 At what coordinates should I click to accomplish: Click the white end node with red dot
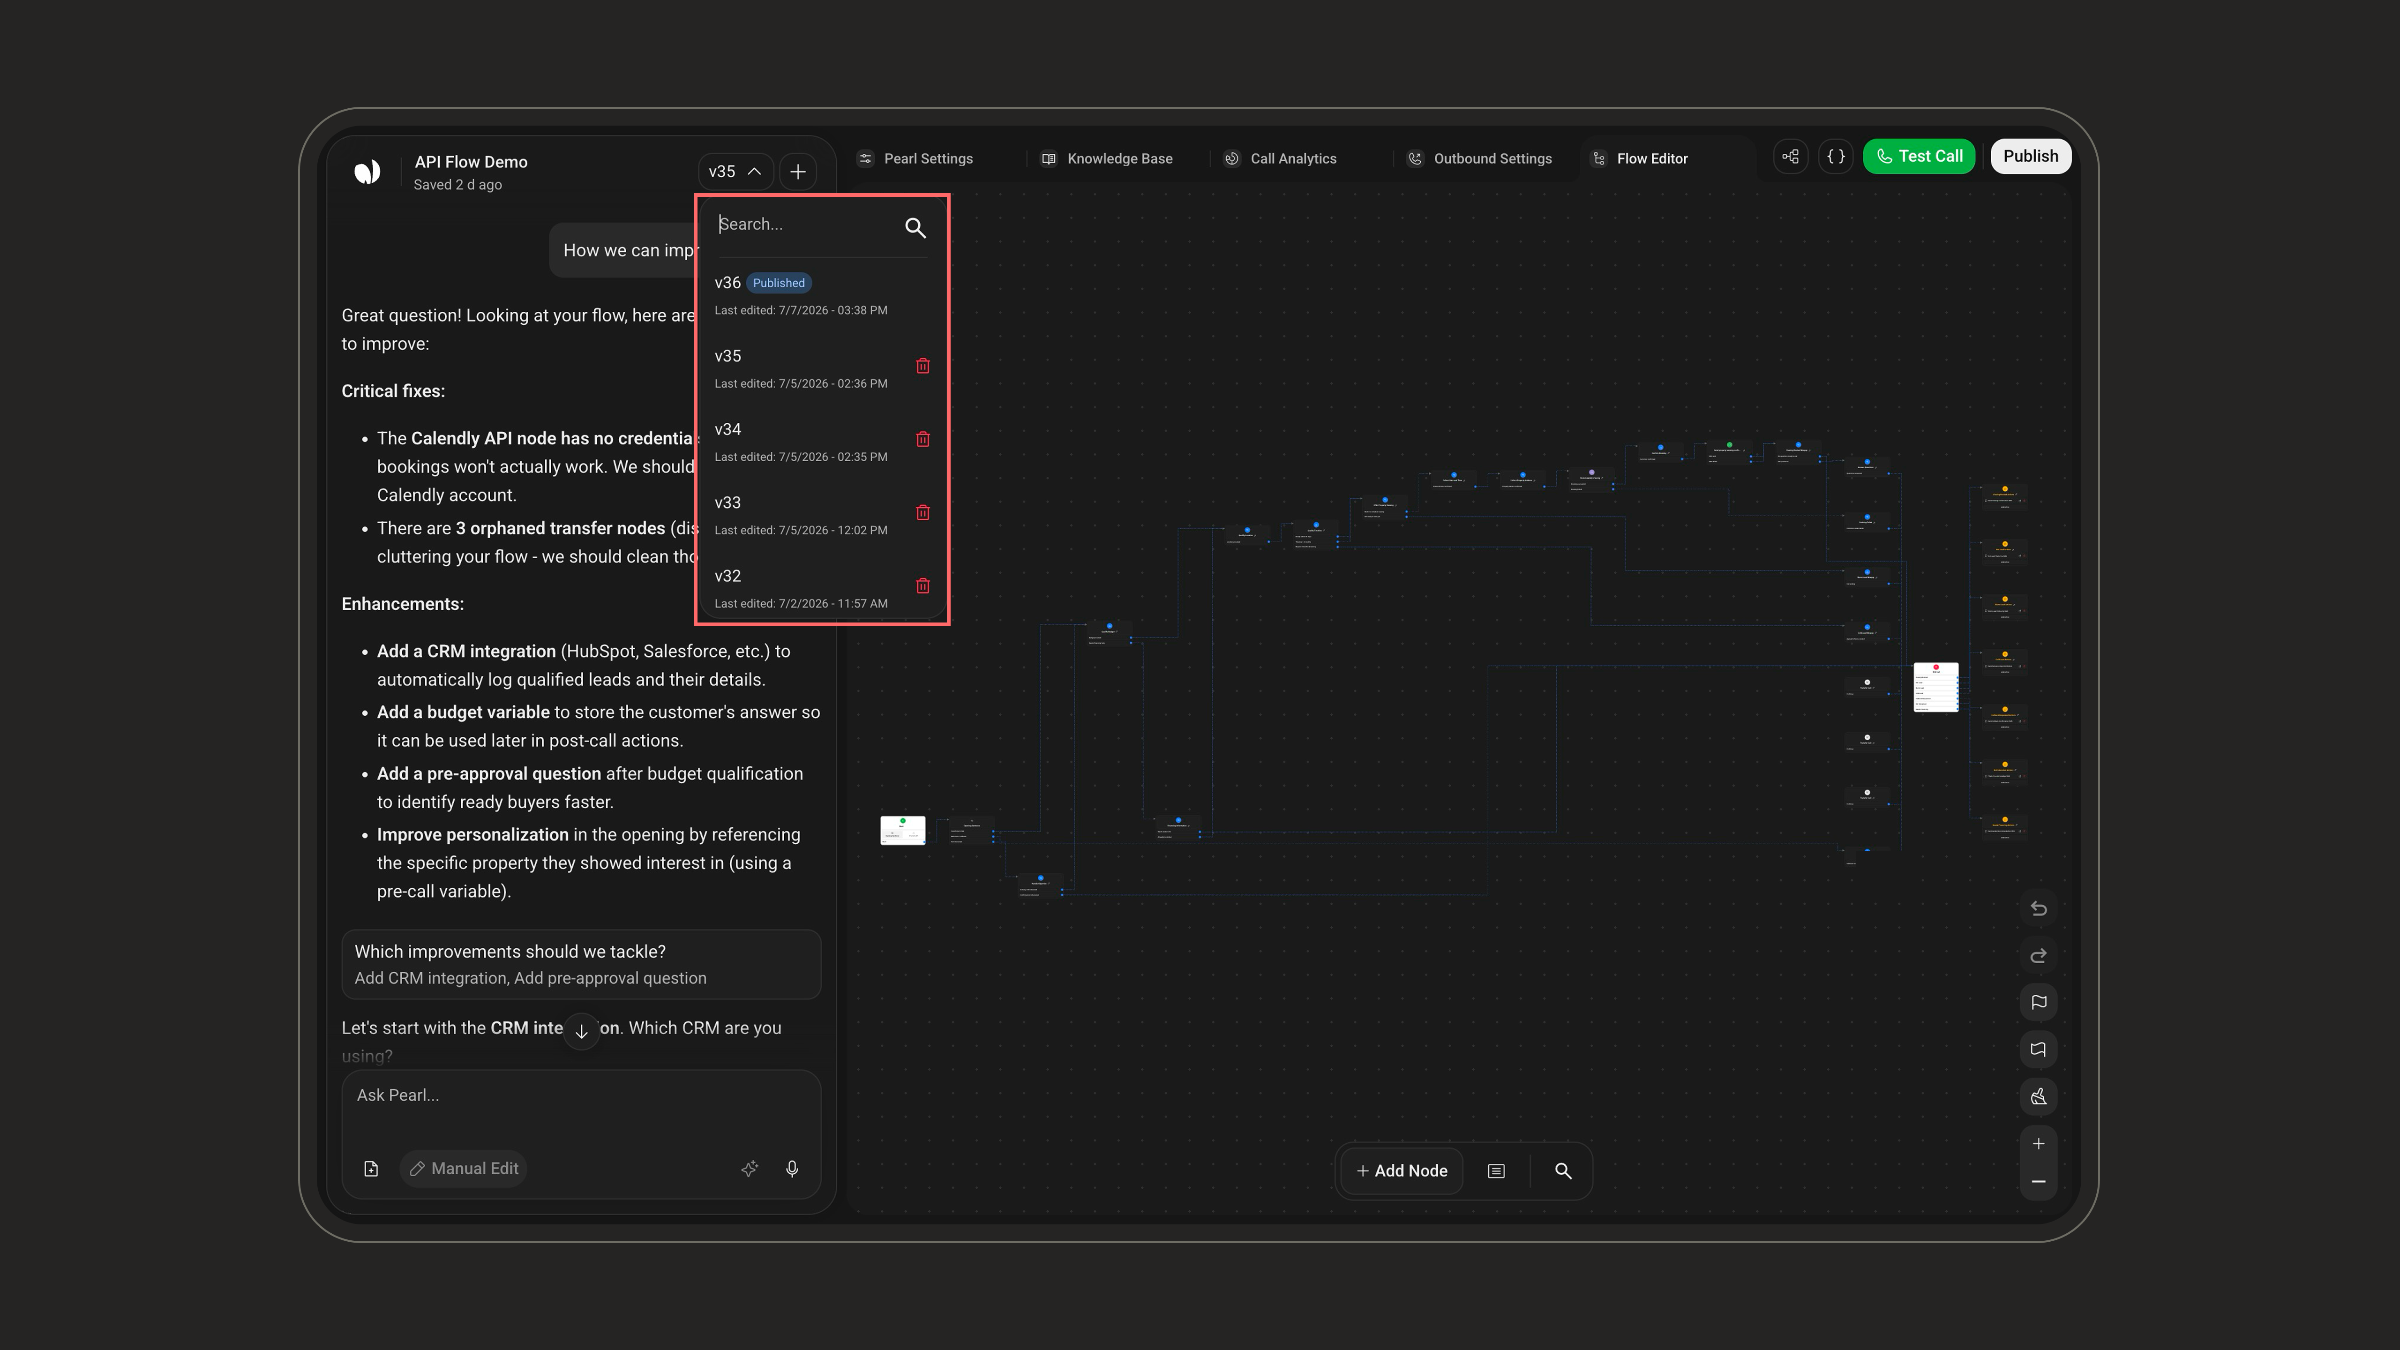pyautogui.click(x=1936, y=688)
